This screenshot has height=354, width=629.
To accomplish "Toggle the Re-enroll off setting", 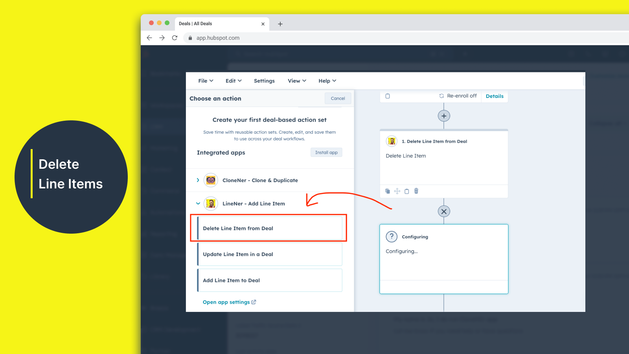I will click(x=458, y=96).
